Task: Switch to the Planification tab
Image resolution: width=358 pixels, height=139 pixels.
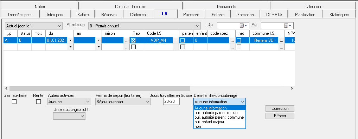Action: point(305,15)
